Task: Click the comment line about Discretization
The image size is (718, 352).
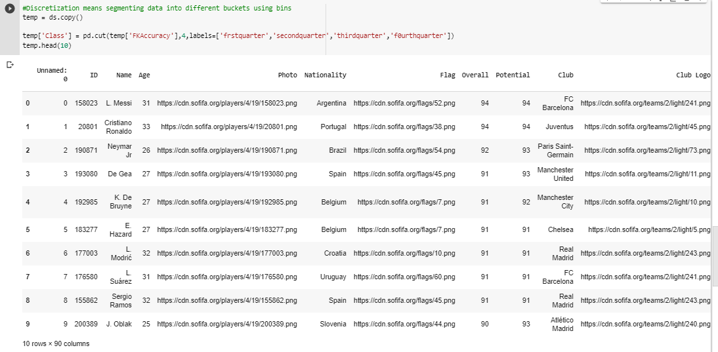Action: click(157, 9)
